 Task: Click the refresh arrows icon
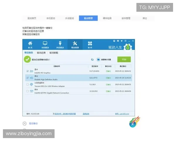[x=92, y=60]
